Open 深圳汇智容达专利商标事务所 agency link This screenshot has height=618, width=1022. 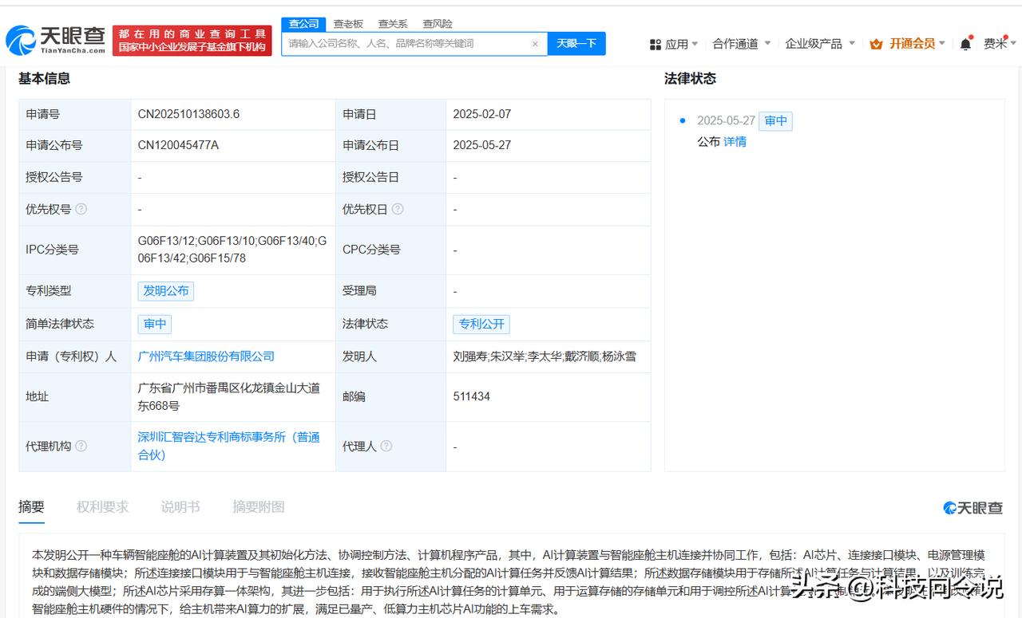click(x=229, y=446)
